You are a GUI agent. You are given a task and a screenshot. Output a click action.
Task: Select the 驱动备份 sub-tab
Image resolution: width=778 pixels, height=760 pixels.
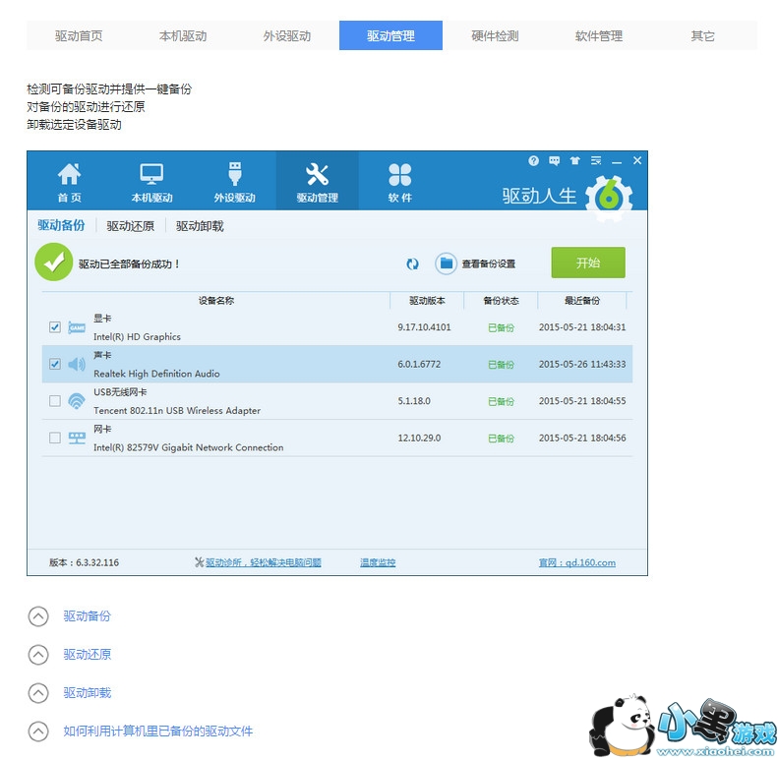click(x=61, y=226)
